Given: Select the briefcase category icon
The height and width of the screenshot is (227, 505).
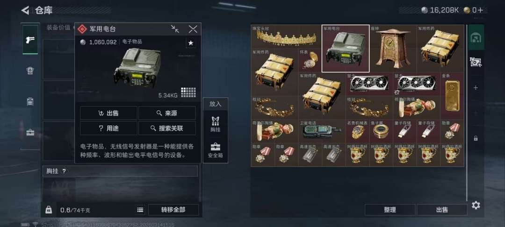Looking at the screenshot, I should pos(30,132).
